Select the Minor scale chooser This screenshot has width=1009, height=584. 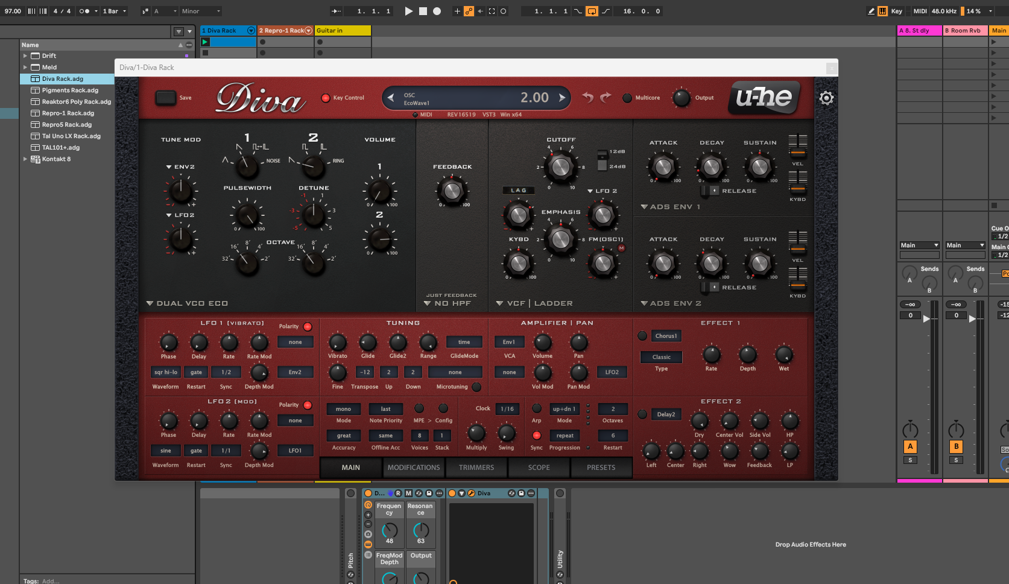[201, 11]
